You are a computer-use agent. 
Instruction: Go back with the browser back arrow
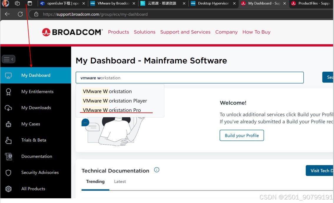tap(7, 14)
